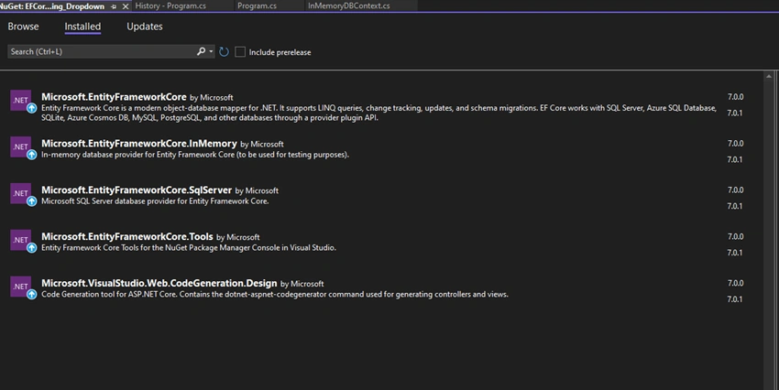Click the Microsoft SQL Server provider description

pyautogui.click(x=155, y=201)
